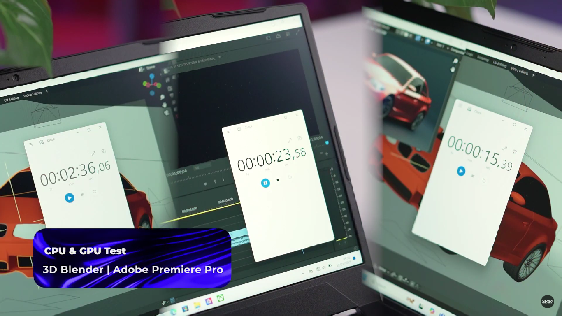Click keep-on-top icon on 00:02:36 stopwatch
This screenshot has width=562, height=316.
pyautogui.click(x=104, y=151)
